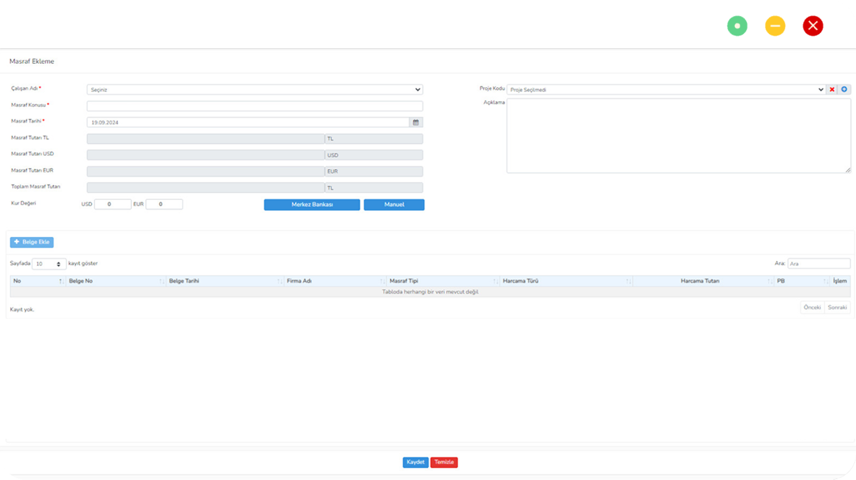Sort table by No column
The width and height of the screenshot is (856, 480).
(x=38, y=281)
